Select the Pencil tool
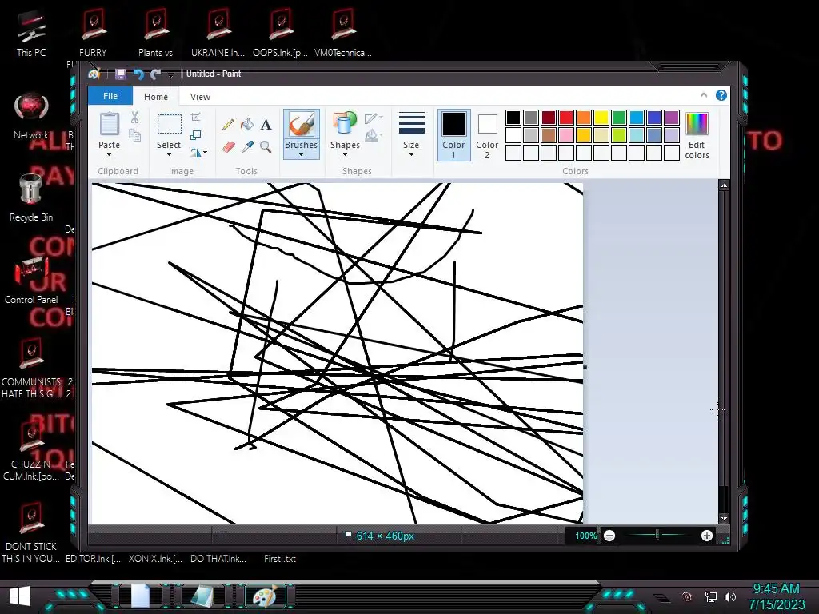This screenshot has height=614, width=819. coord(228,124)
